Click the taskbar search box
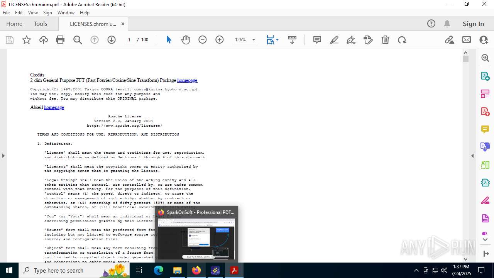 74,270
